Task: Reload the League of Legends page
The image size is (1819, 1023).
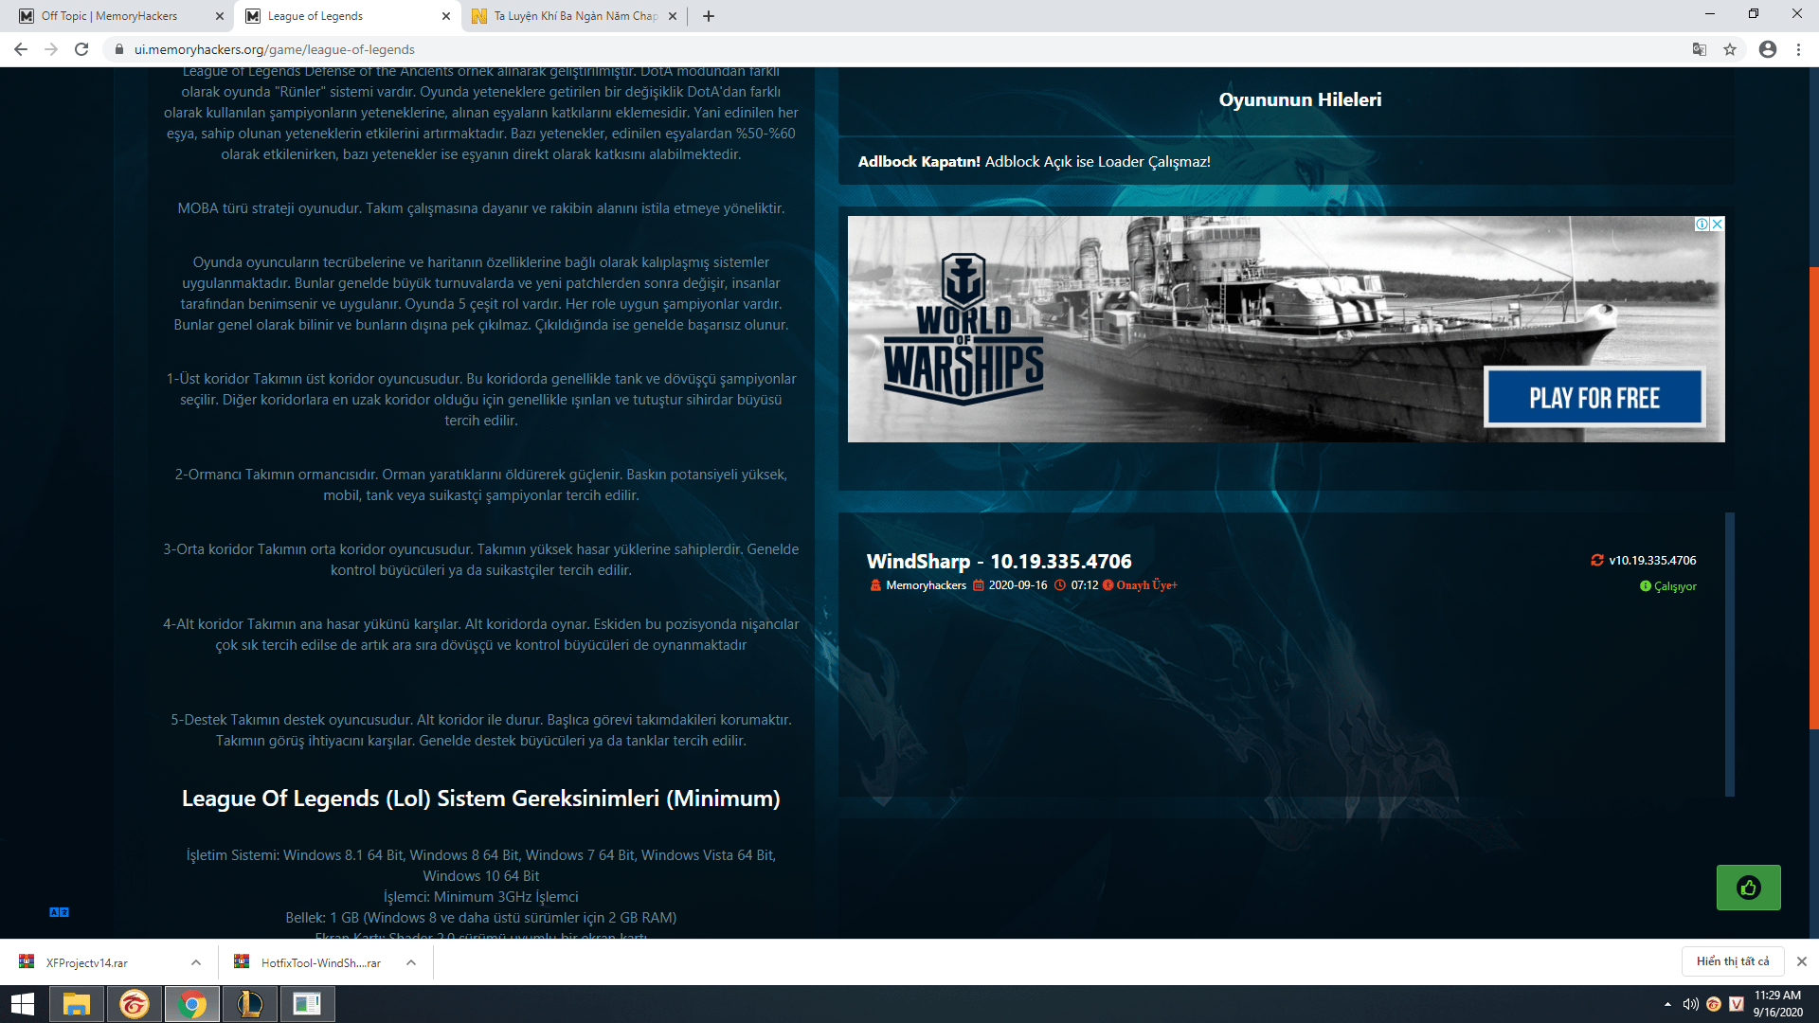Action: [81, 49]
